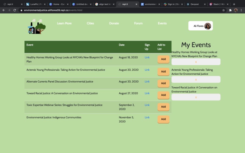Add Healthy Homes Working Group event
The image size is (245, 153).
pyautogui.click(x=164, y=59)
